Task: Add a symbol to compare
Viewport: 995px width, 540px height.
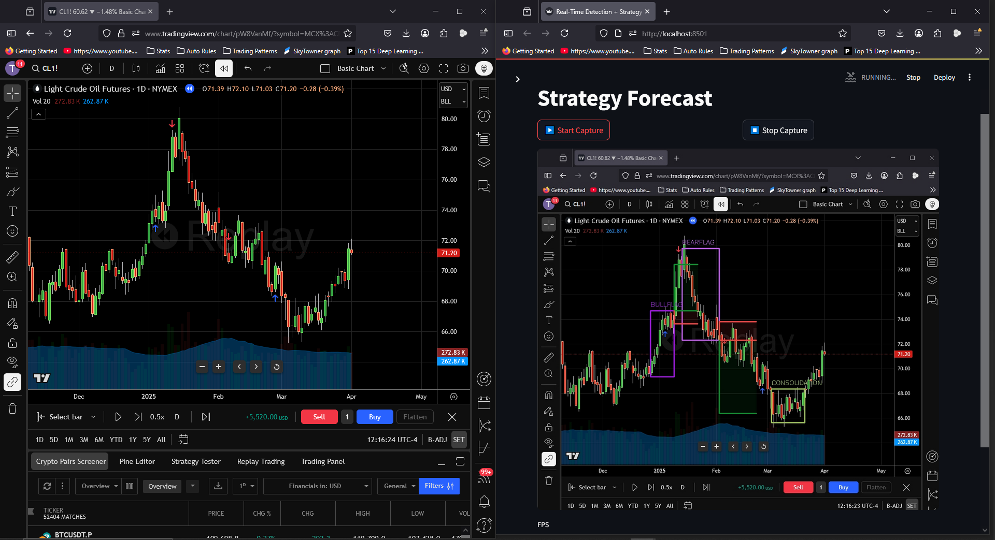Action: [x=87, y=68]
